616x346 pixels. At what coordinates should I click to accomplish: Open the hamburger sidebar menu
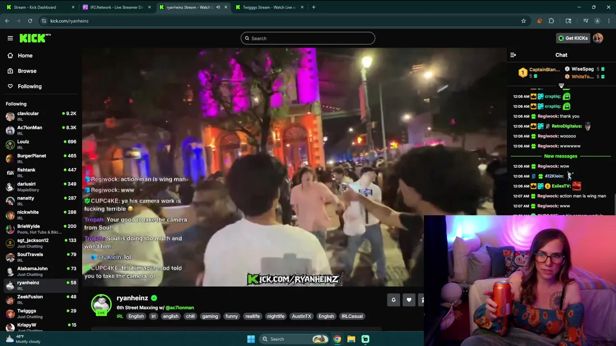coord(10,38)
